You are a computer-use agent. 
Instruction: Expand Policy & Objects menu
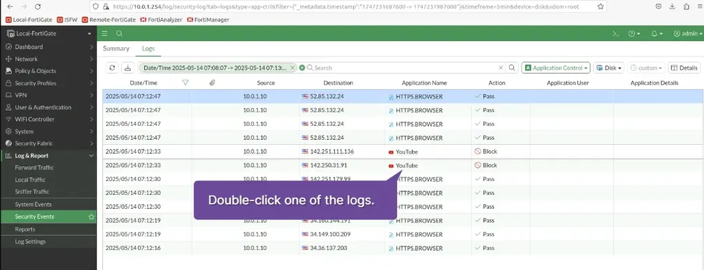(x=48, y=71)
